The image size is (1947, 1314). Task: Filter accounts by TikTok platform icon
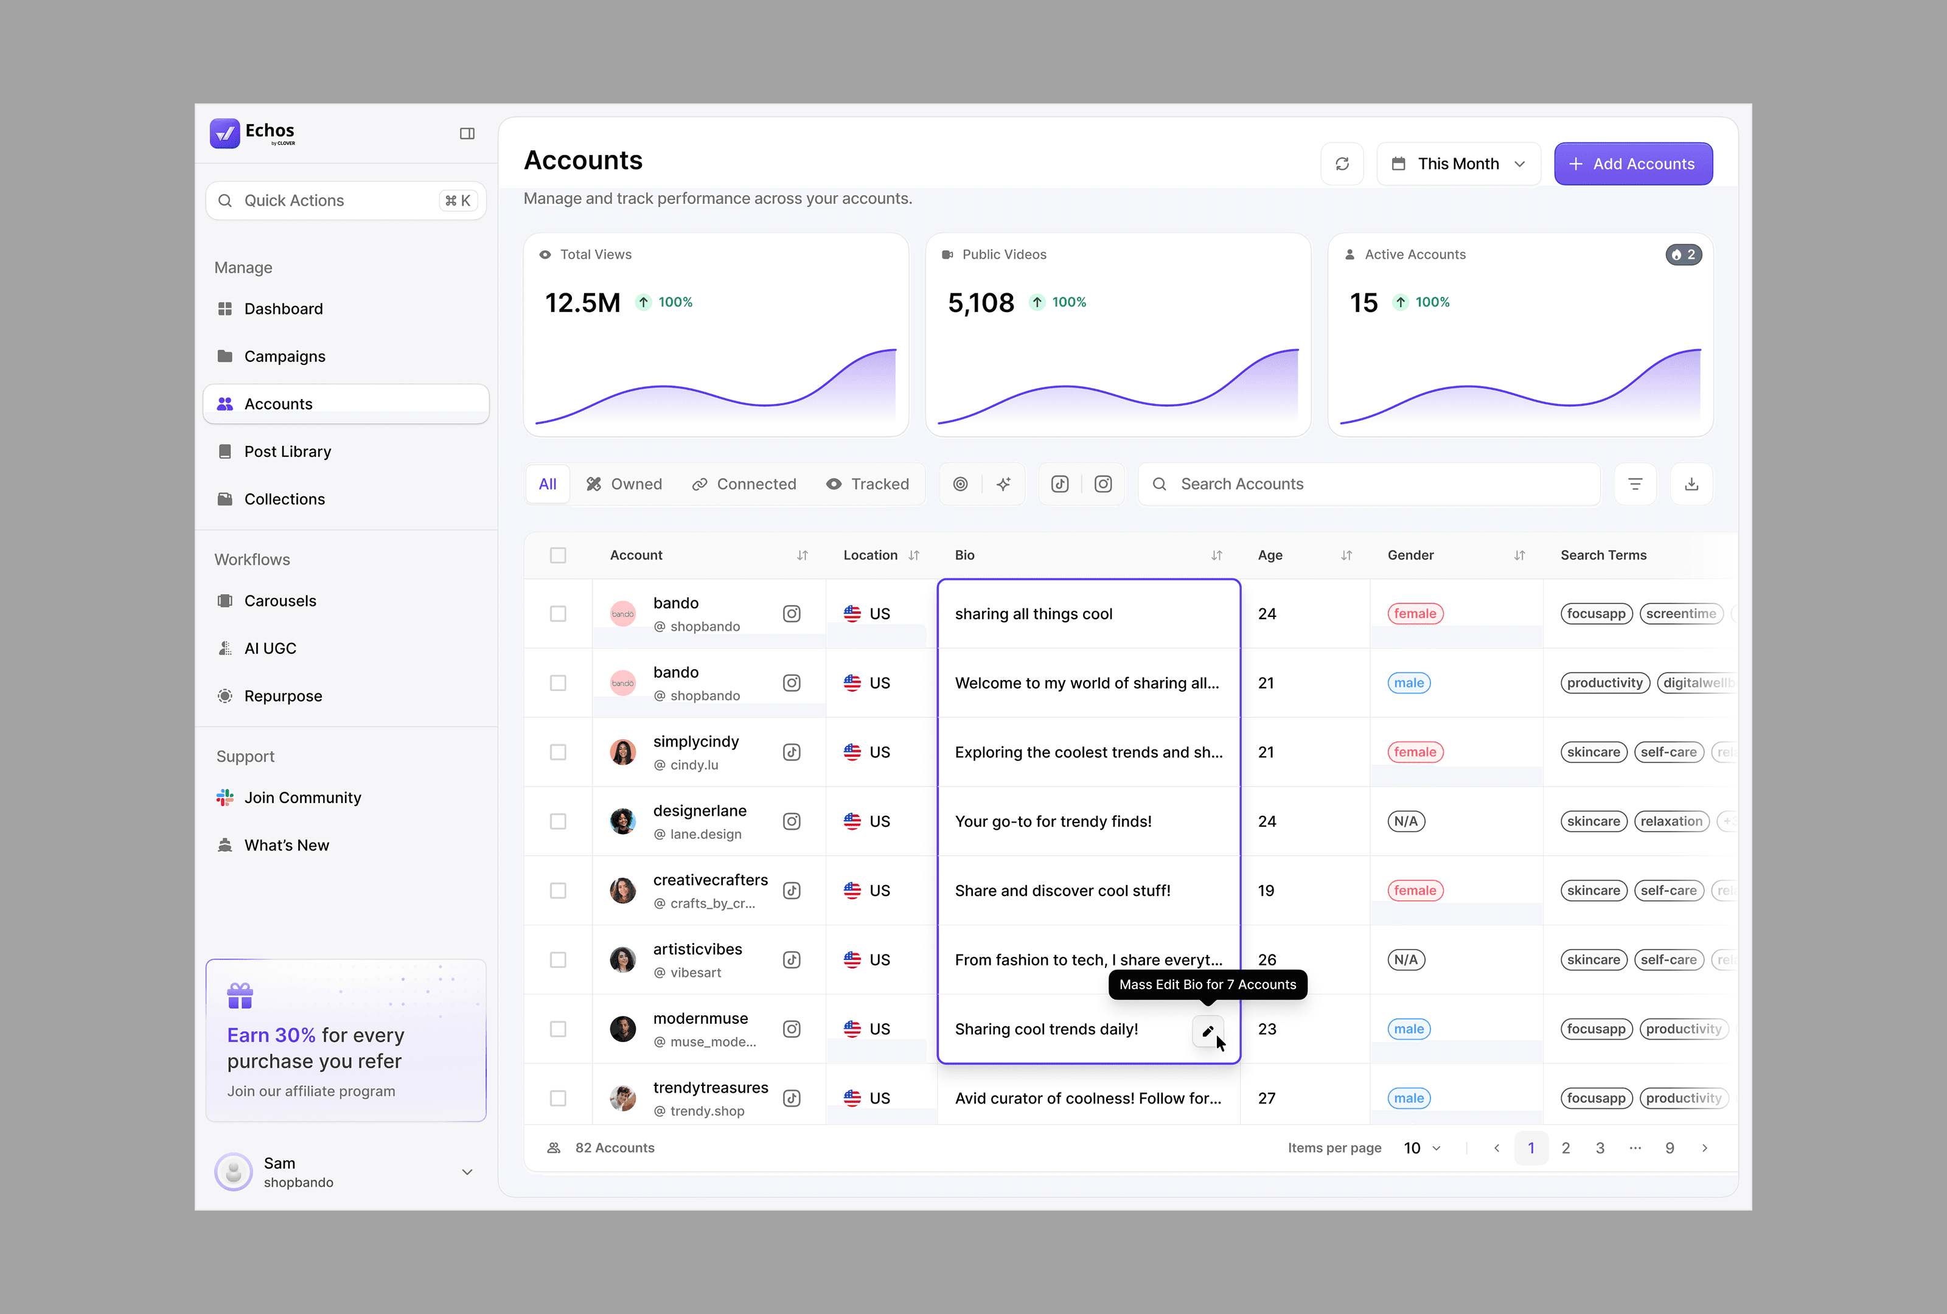click(1060, 484)
